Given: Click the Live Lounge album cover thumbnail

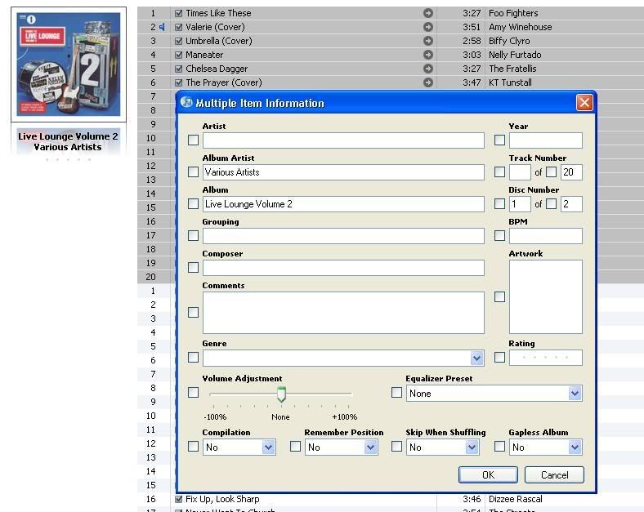Looking at the screenshot, I should tap(69, 65).
